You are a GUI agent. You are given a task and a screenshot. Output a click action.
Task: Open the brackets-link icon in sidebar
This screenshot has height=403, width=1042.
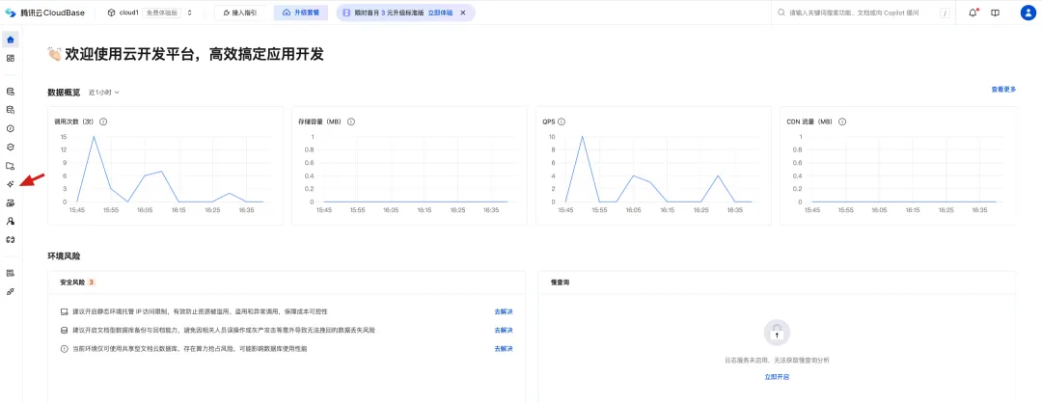[x=10, y=239]
